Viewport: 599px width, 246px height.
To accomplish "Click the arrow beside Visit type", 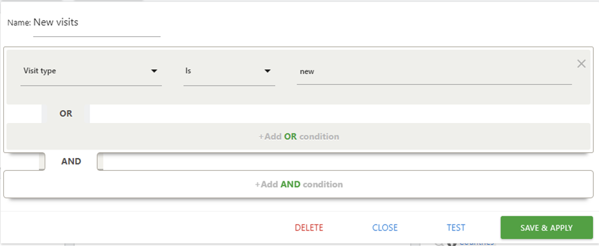I will tap(154, 71).
